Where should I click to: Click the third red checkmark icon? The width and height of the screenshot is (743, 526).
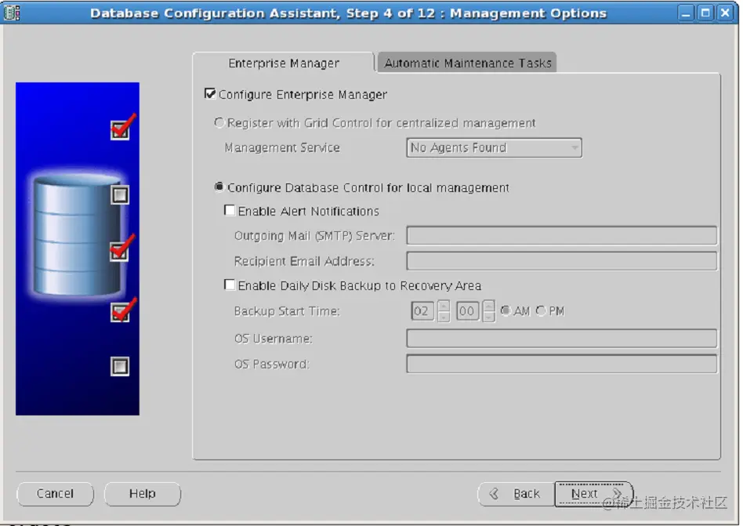[120, 310]
